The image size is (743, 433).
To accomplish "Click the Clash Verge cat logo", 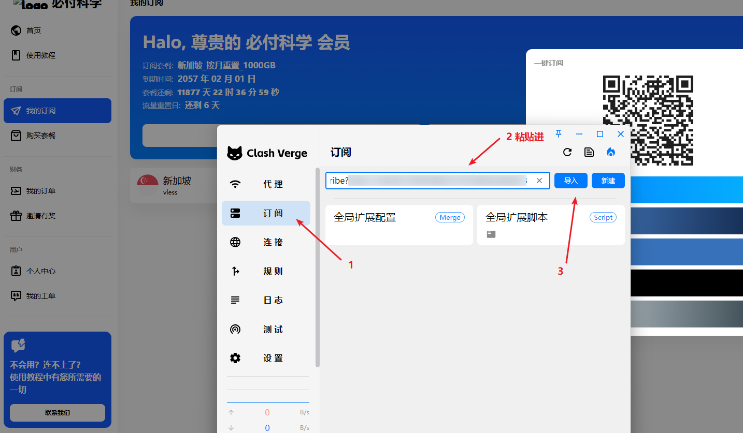I will click(x=235, y=153).
